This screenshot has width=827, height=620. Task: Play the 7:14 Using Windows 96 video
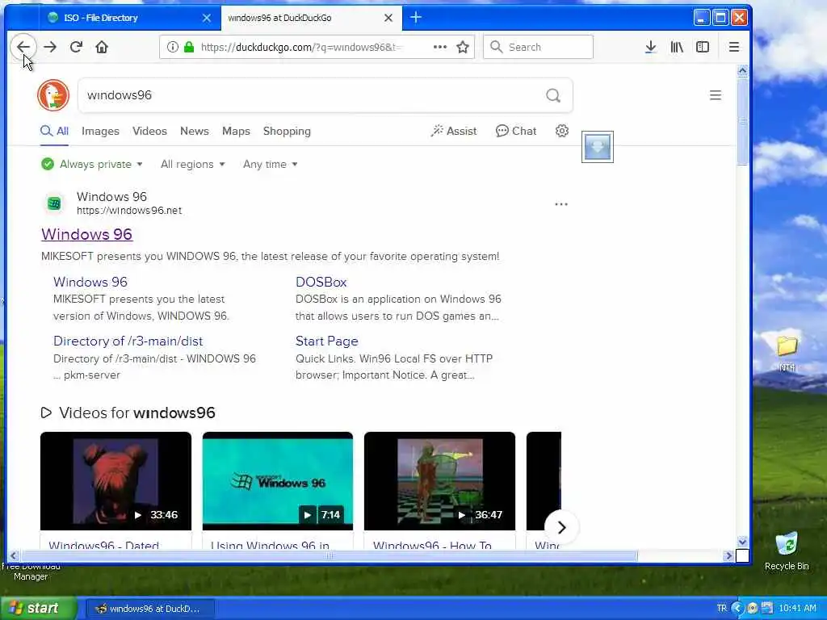278,481
